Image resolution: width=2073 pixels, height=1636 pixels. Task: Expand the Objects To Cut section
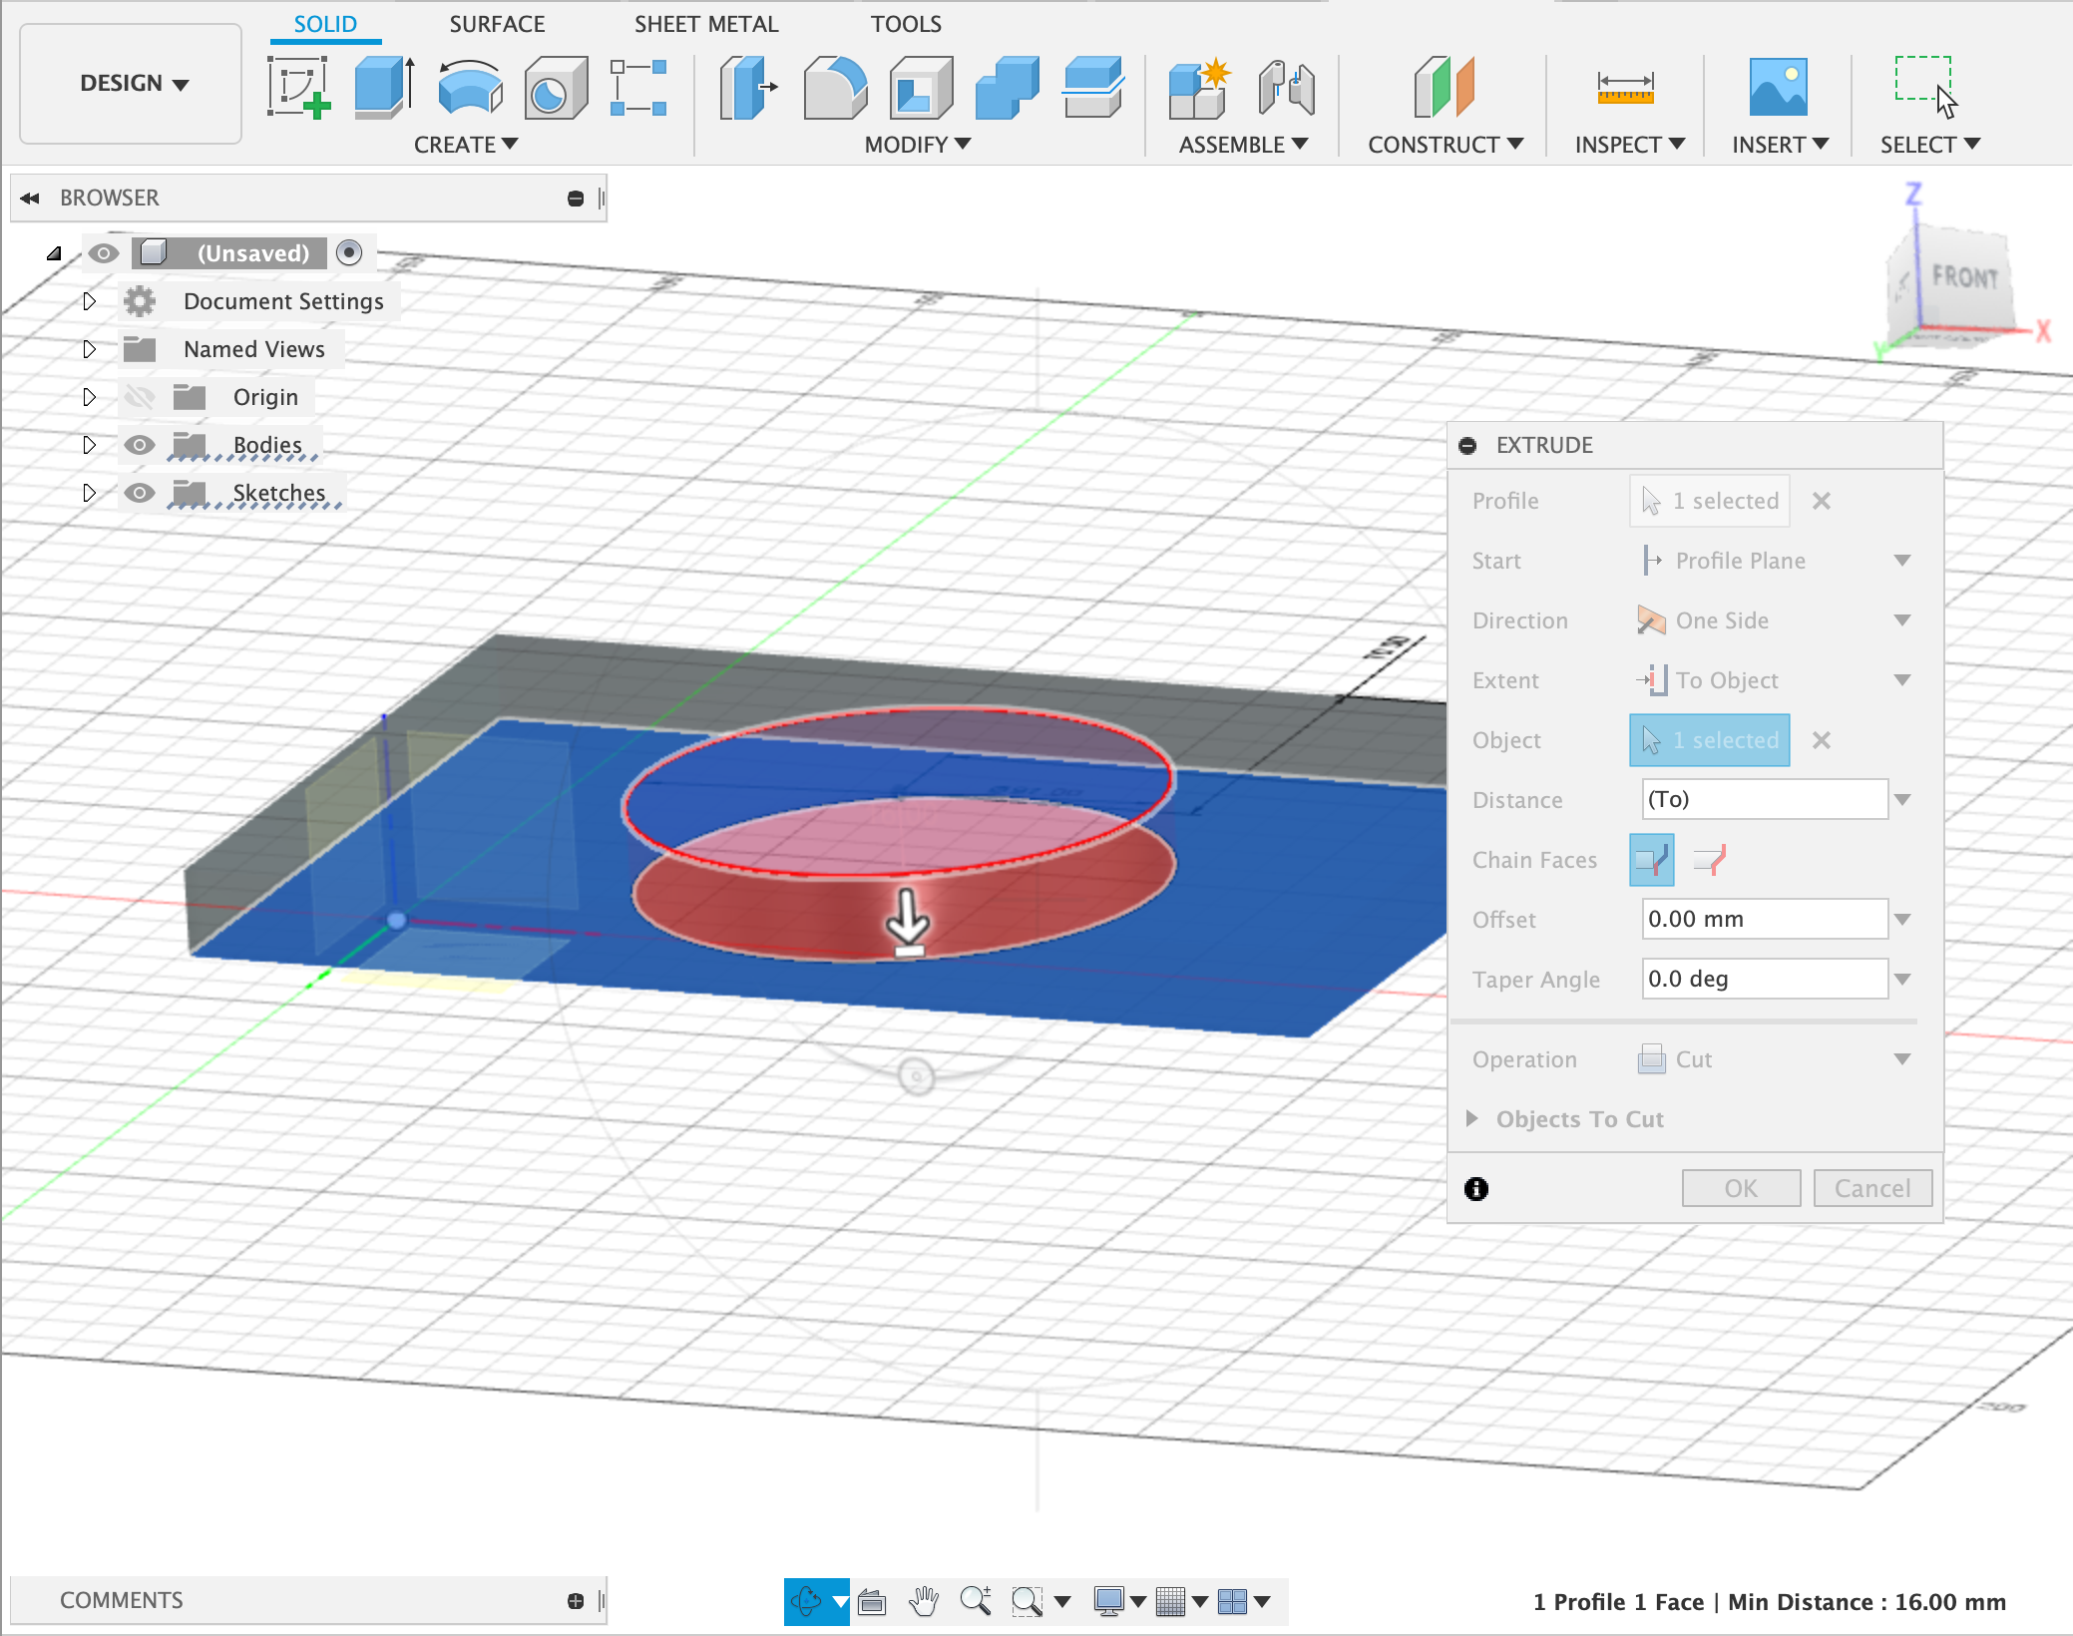[1473, 1118]
